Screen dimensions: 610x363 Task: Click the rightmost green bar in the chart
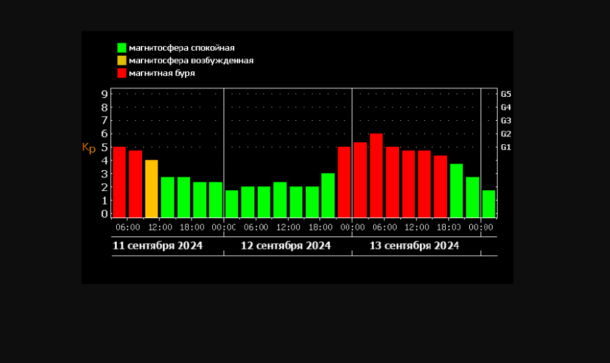(x=489, y=204)
